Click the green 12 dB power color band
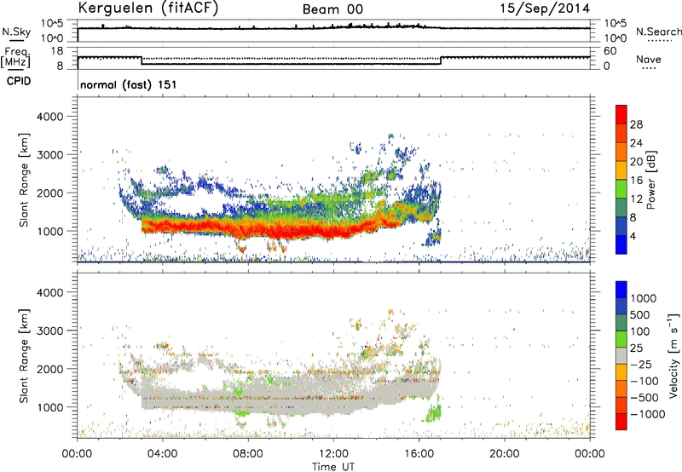Viewport: 682px width, 472px height. (621, 189)
